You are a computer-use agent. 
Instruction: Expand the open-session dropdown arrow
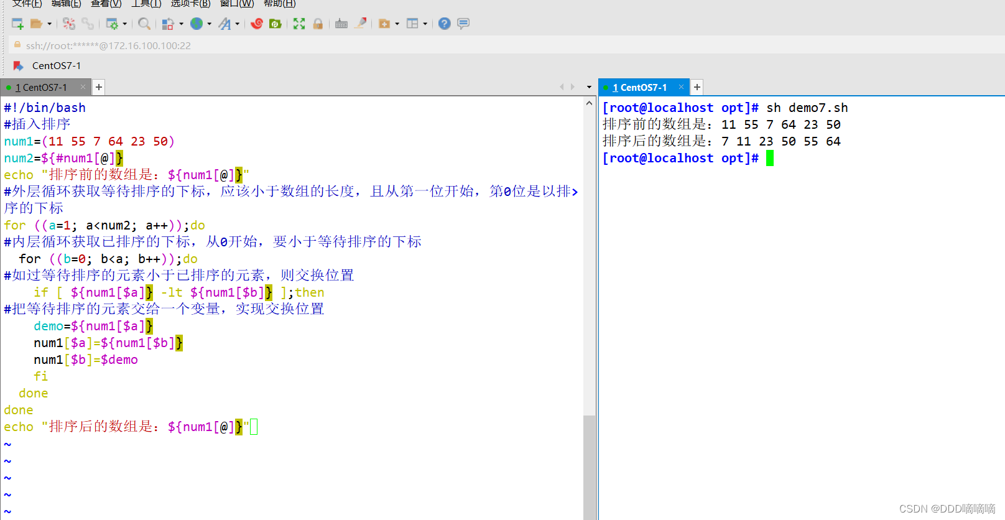coord(50,24)
